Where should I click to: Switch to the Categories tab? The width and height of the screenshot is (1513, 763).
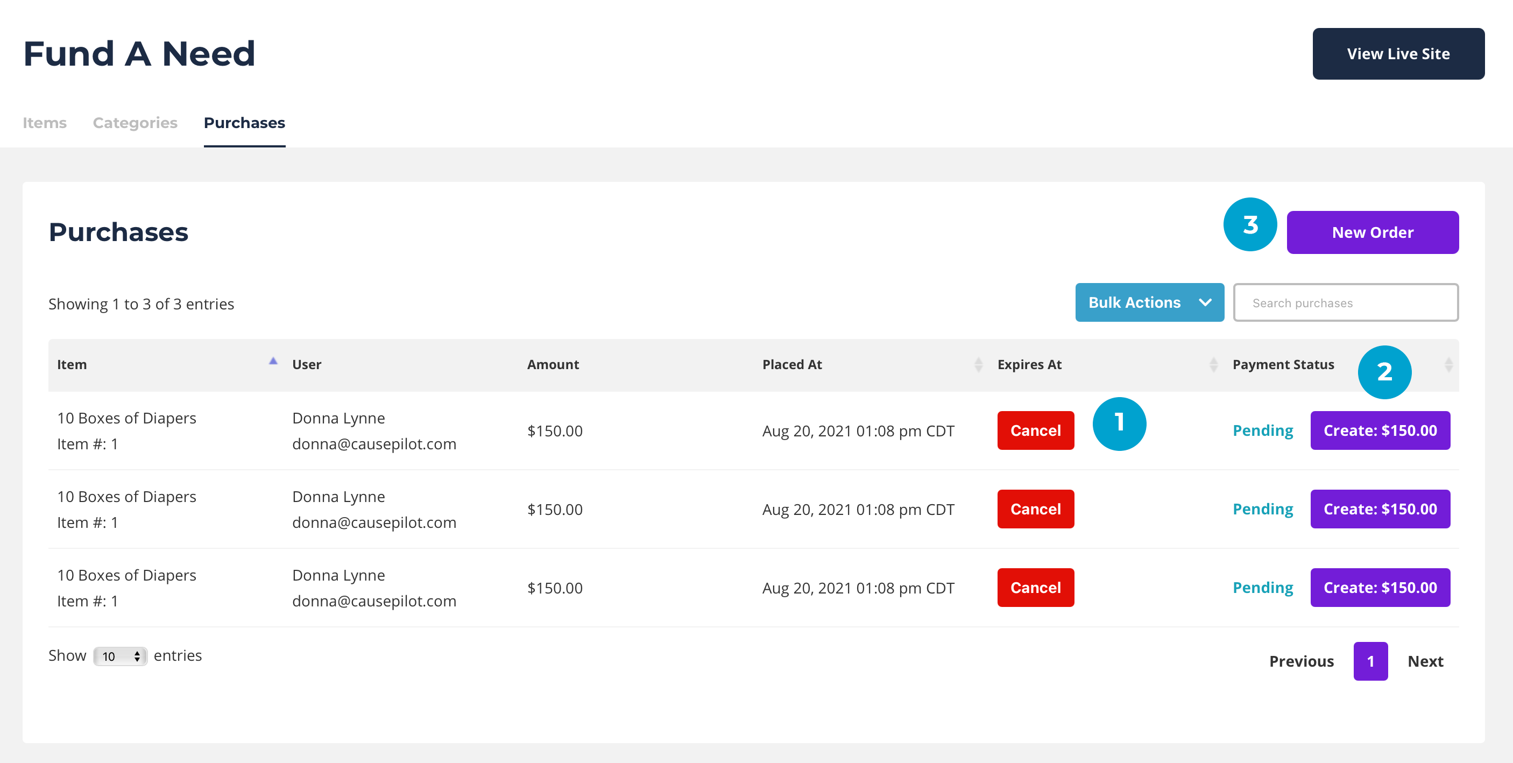(x=135, y=123)
